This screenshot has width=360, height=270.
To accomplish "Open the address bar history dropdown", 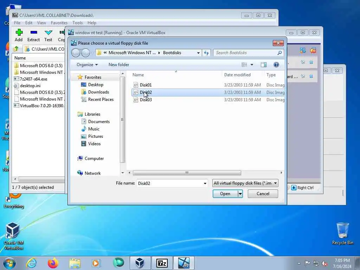I will (x=198, y=53).
